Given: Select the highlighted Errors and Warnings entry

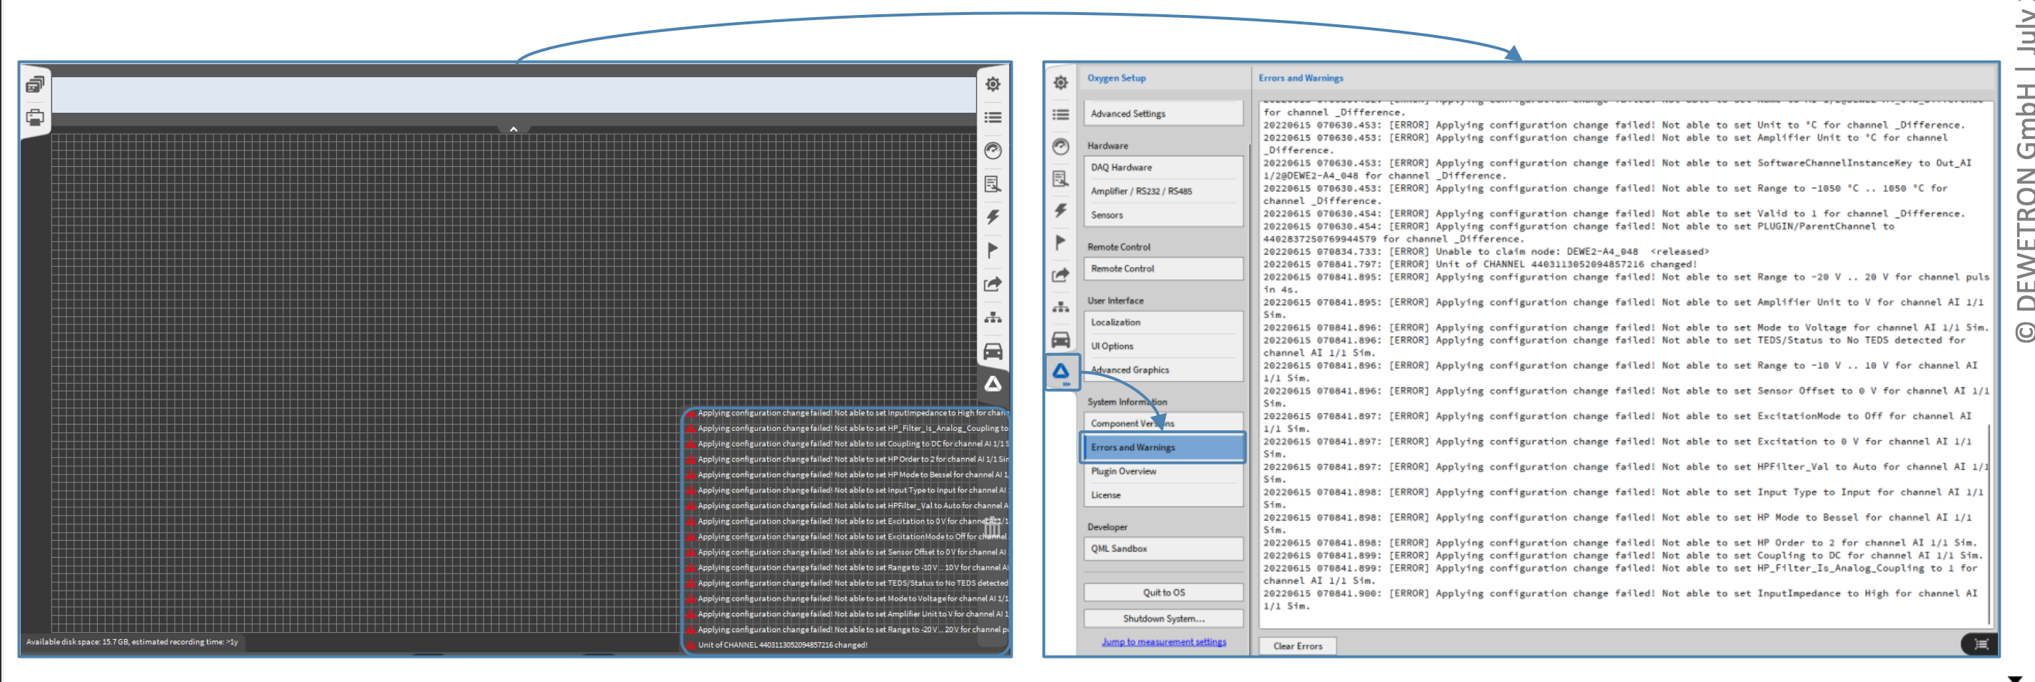Looking at the screenshot, I should (1162, 447).
